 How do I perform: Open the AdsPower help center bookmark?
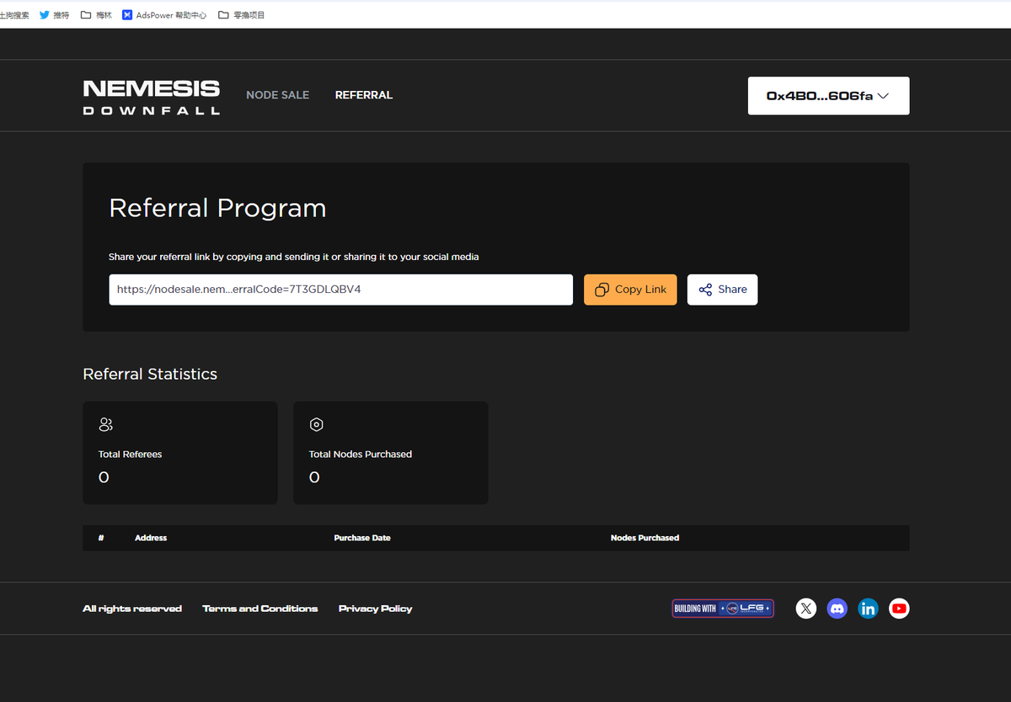point(164,14)
